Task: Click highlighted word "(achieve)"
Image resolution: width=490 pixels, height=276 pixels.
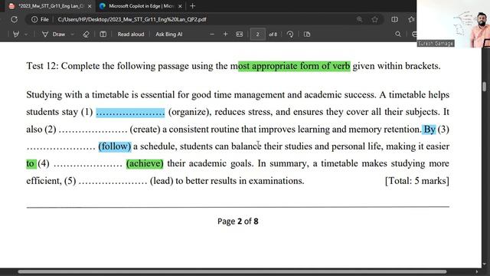Action: (145, 163)
